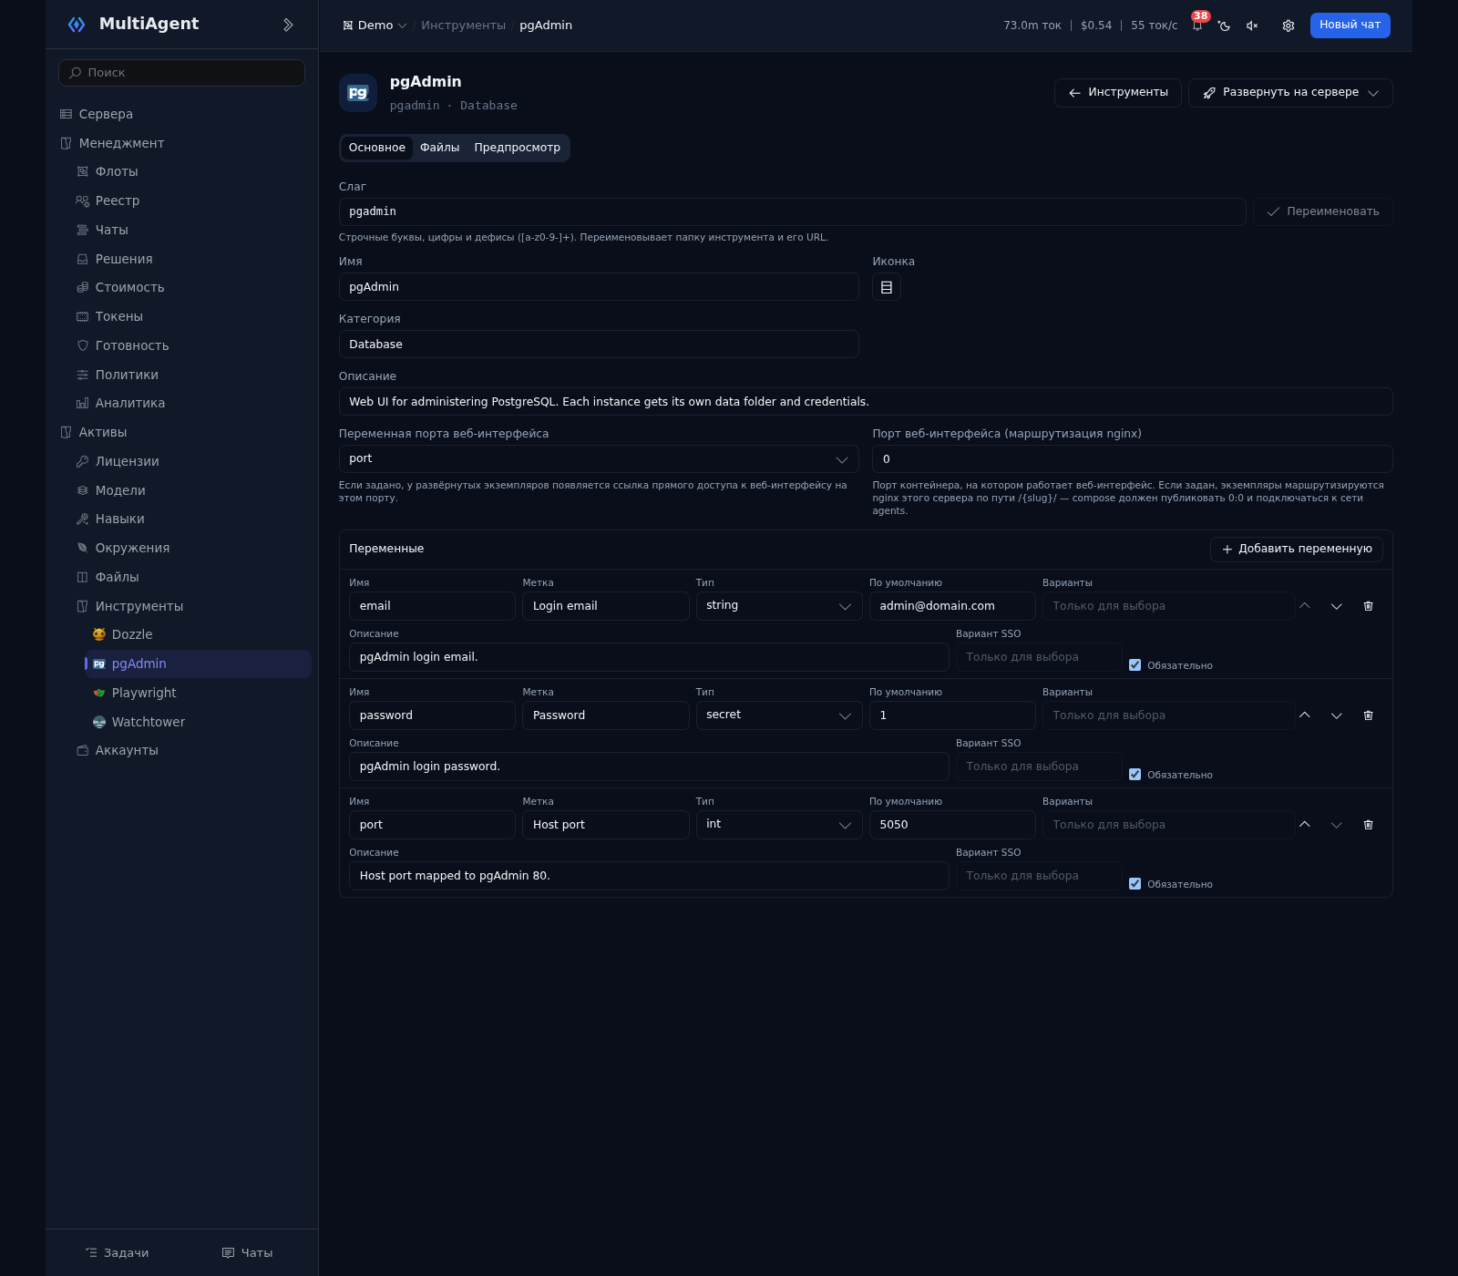Viewport: 1458px width, 1276px height.
Task: Click Добавить переменную button
Action: pos(1297,550)
